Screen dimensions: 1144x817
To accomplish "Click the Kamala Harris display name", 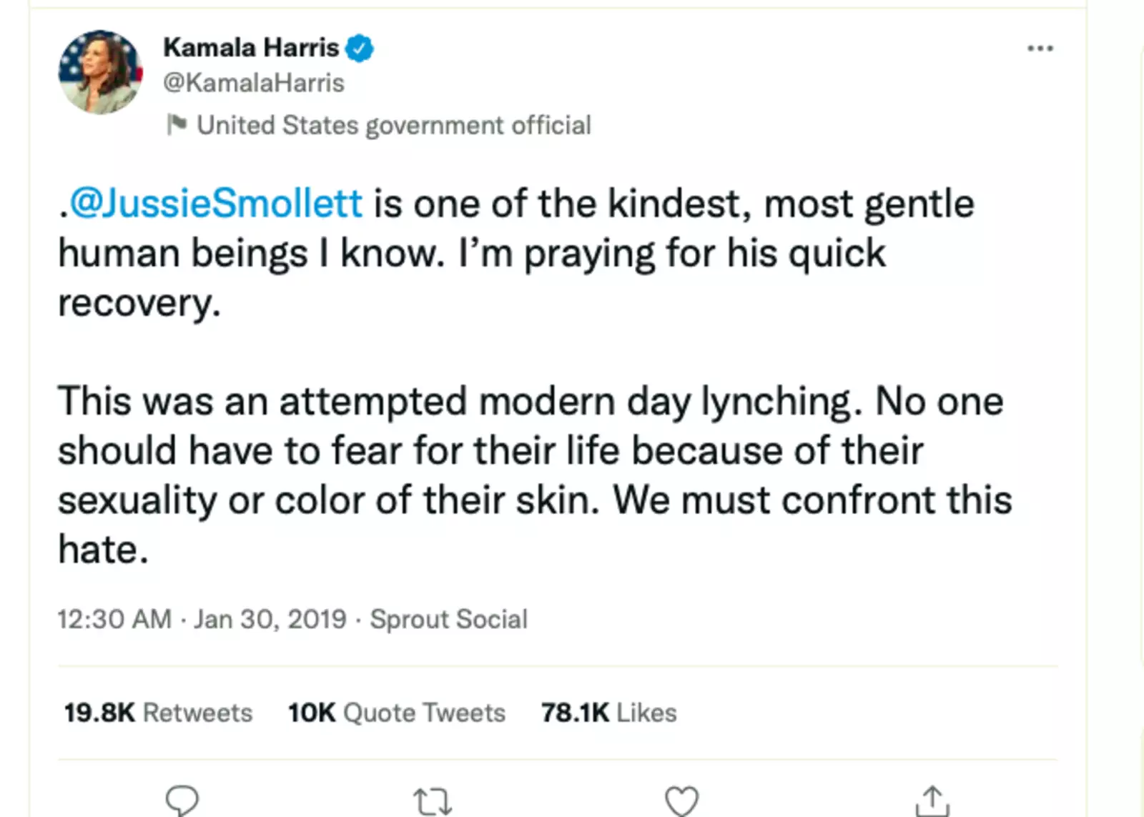I will pyautogui.click(x=251, y=48).
